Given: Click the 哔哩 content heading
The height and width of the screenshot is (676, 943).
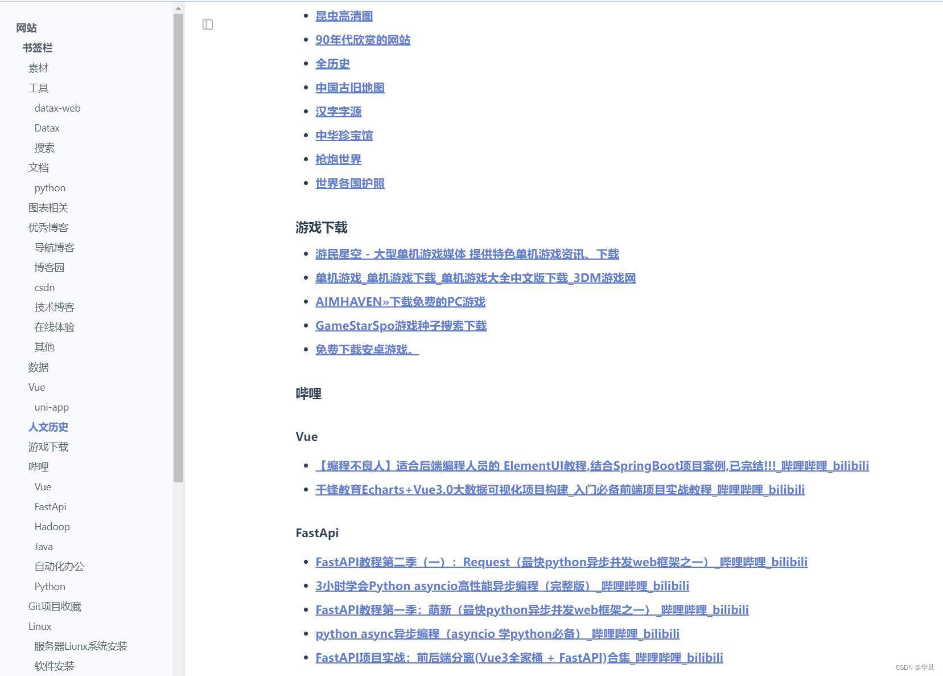Looking at the screenshot, I should (308, 394).
